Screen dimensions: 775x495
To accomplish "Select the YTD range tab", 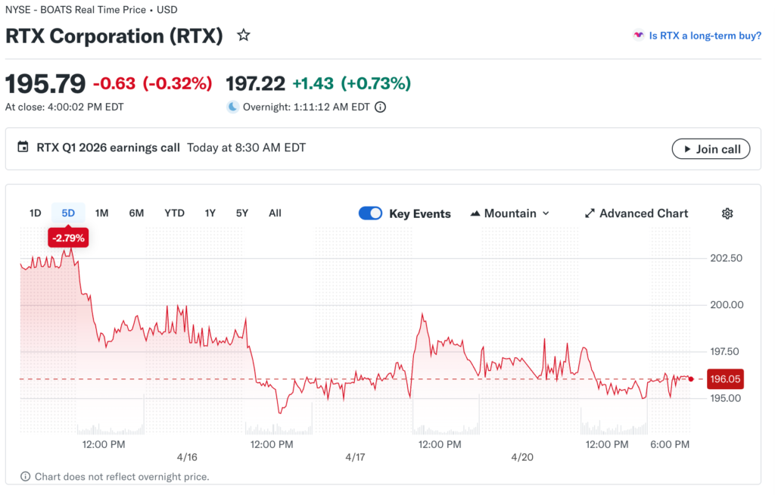I will click(175, 213).
